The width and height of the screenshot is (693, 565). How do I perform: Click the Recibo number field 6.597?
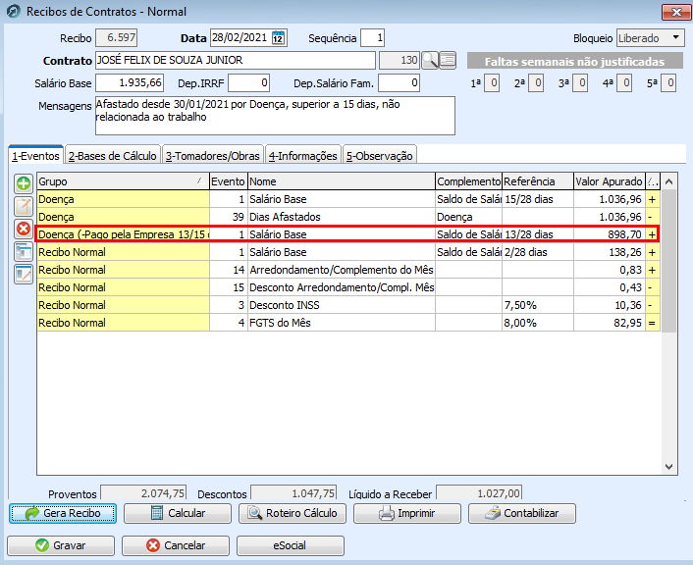[117, 37]
